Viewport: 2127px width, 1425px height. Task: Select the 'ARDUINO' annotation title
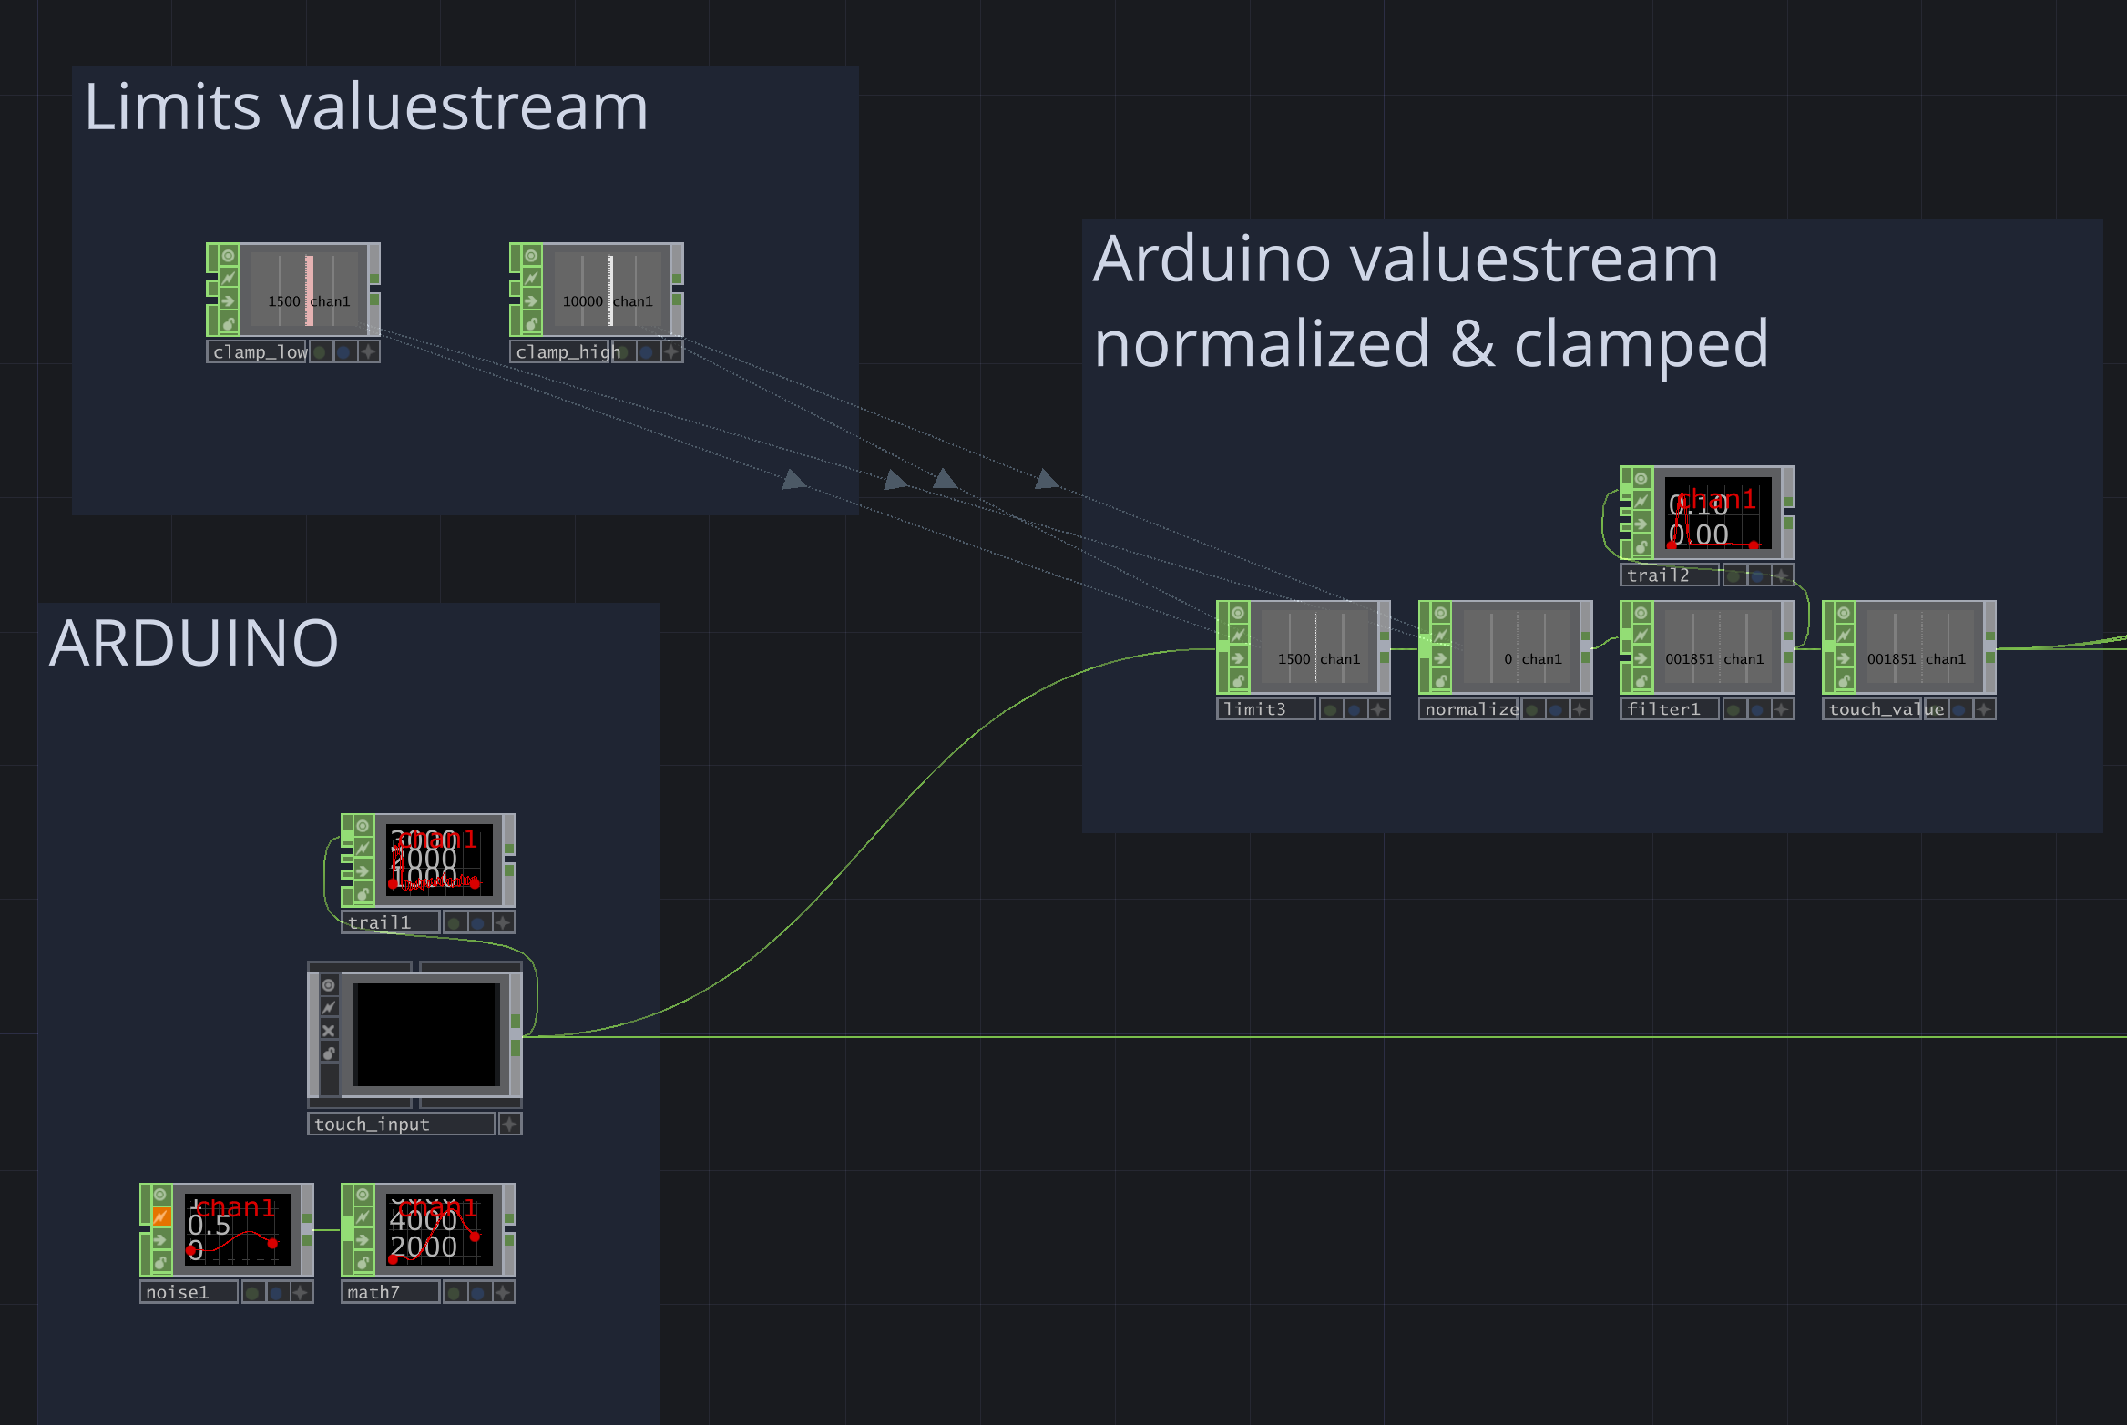[x=194, y=643]
